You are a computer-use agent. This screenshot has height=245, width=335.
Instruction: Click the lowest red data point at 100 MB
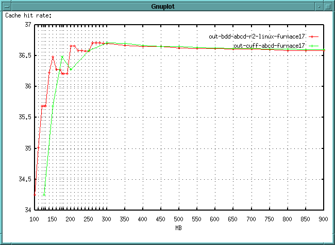pos(35,195)
